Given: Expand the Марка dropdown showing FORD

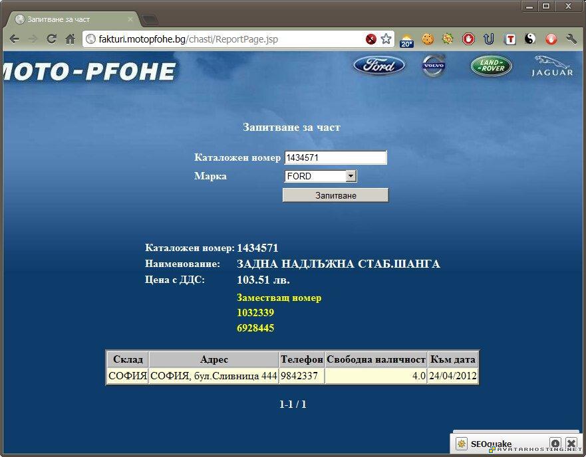Looking at the screenshot, I should coord(351,176).
